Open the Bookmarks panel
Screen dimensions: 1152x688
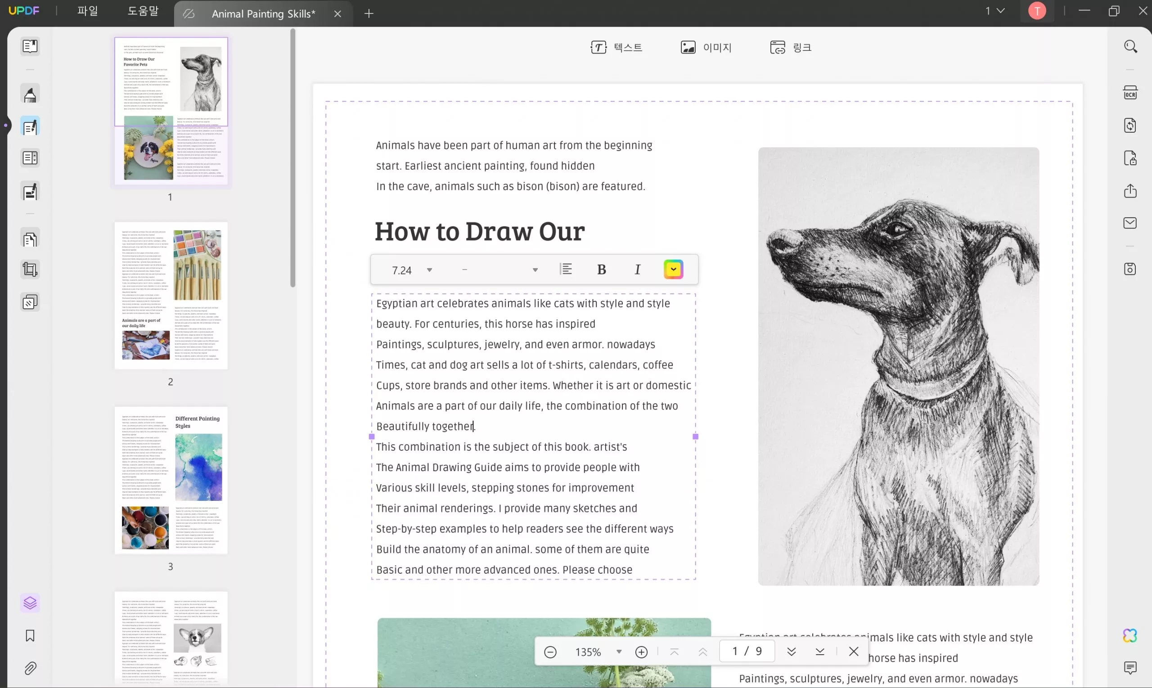[x=30, y=636]
